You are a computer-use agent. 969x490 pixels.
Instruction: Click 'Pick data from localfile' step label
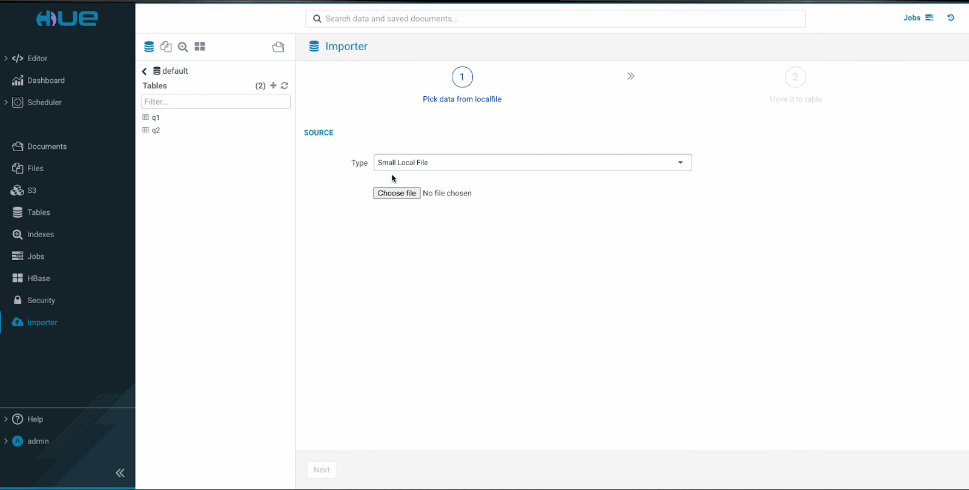pyautogui.click(x=462, y=99)
